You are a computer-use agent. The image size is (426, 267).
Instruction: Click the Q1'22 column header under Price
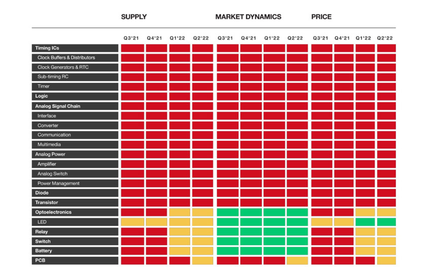click(x=365, y=38)
